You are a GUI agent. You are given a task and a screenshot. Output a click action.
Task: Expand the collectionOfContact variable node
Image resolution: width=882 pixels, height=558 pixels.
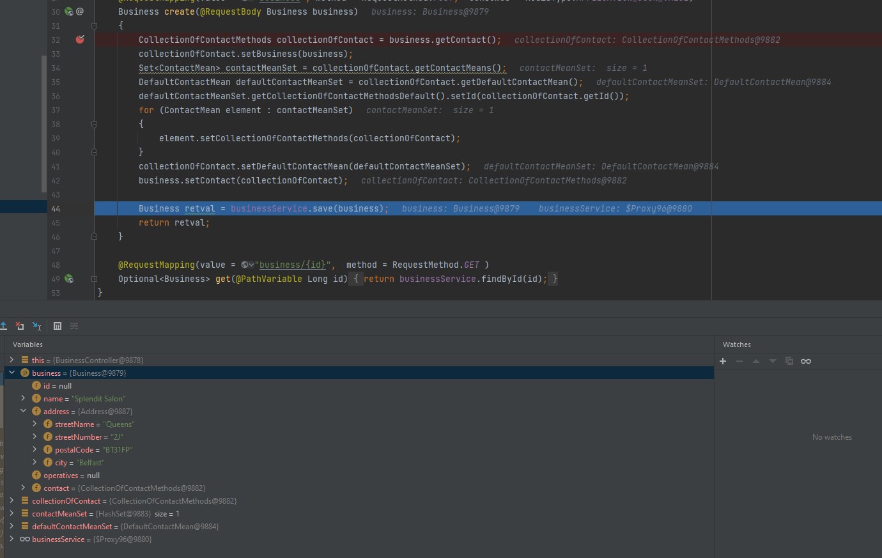pos(12,501)
